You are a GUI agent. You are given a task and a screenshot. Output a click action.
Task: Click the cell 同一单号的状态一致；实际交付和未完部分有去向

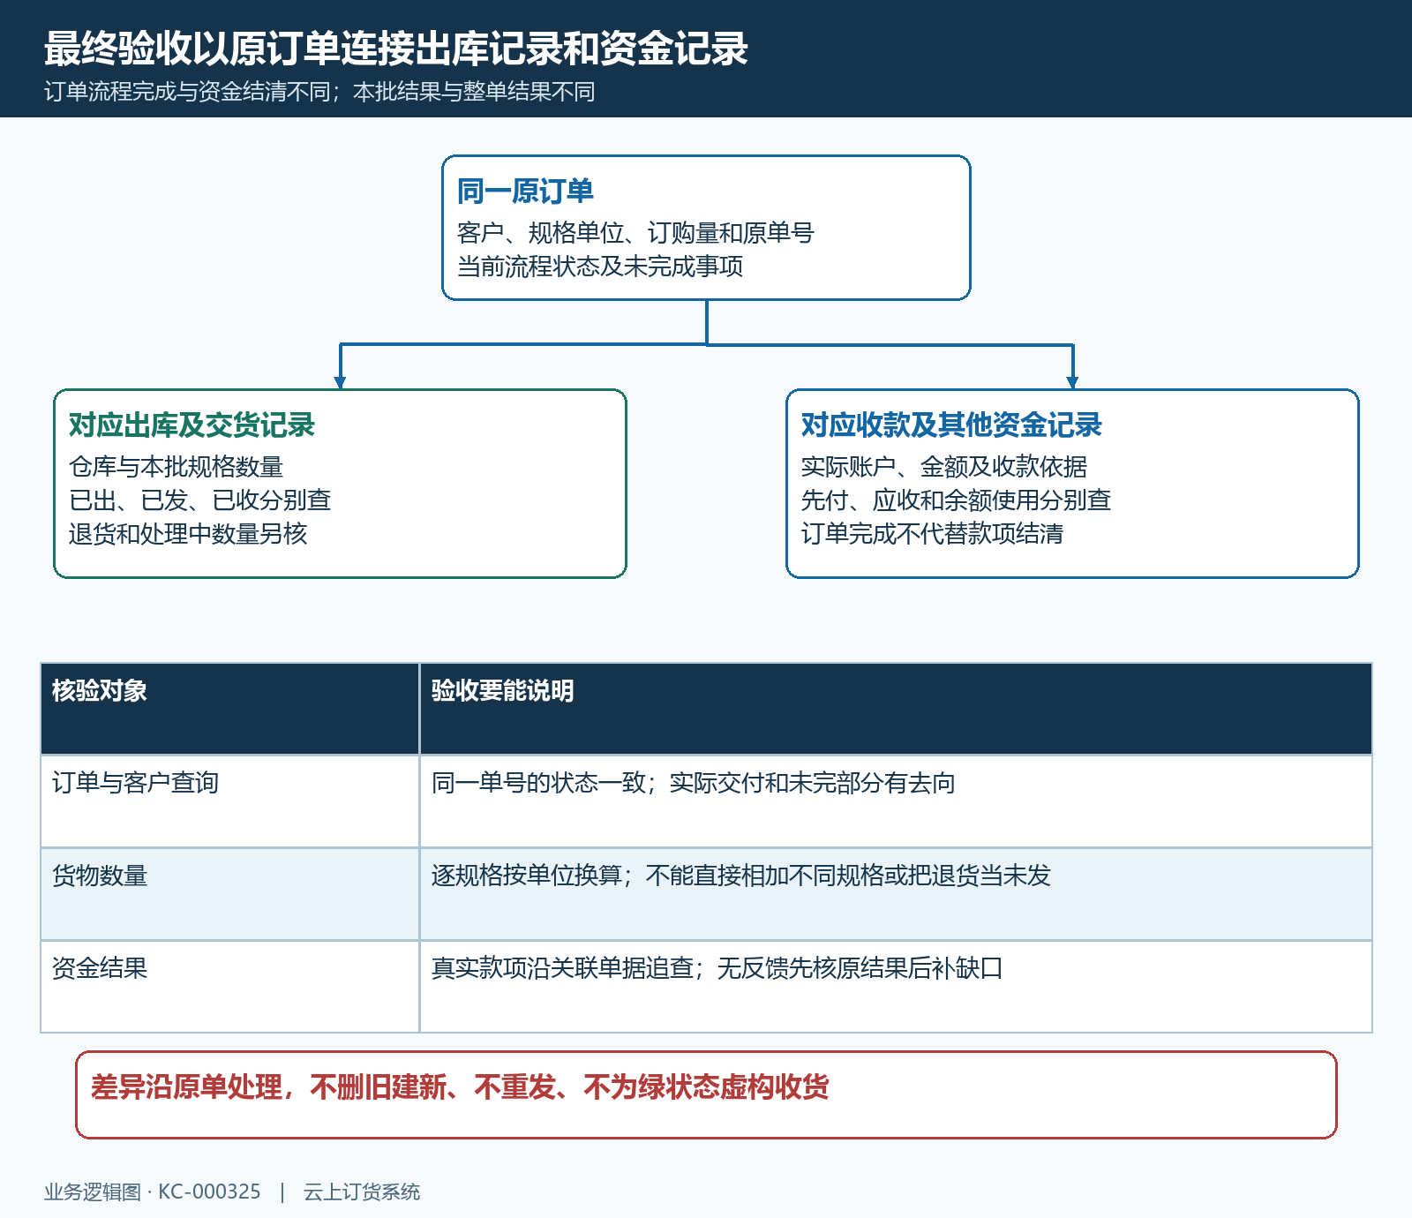896,801
